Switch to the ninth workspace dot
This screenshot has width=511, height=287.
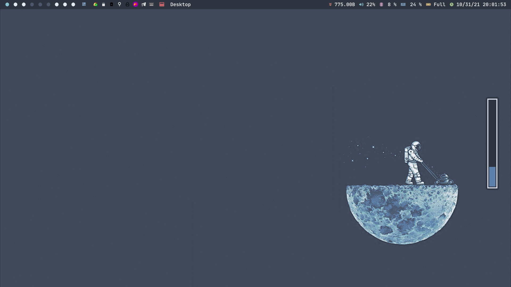(x=73, y=4)
